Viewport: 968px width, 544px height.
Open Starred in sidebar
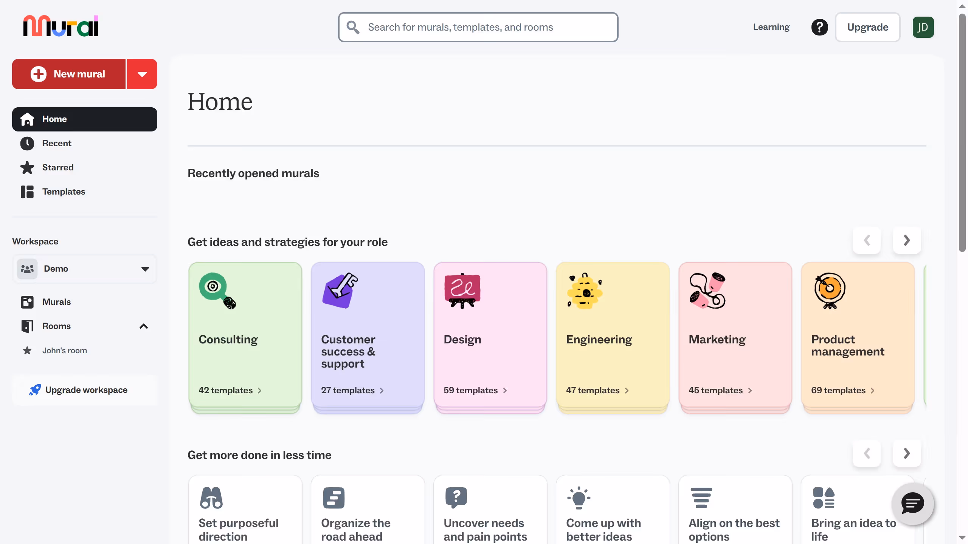coord(57,168)
